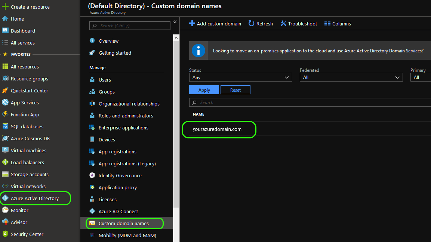Open Roles and administrators menu item
Image resolution: width=431 pixels, height=242 pixels.
pyautogui.click(x=126, y=116)
